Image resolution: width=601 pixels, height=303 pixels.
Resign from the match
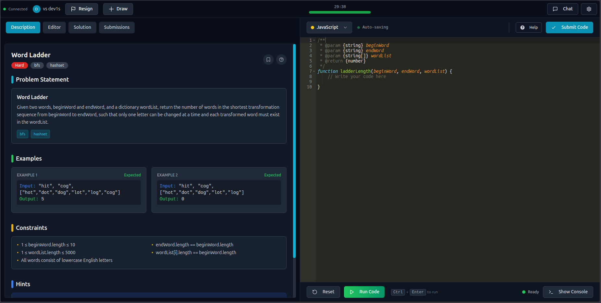(81, 9)
